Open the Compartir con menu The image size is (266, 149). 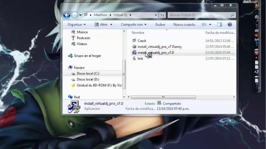pyautogui.click(x=133, y=24)
